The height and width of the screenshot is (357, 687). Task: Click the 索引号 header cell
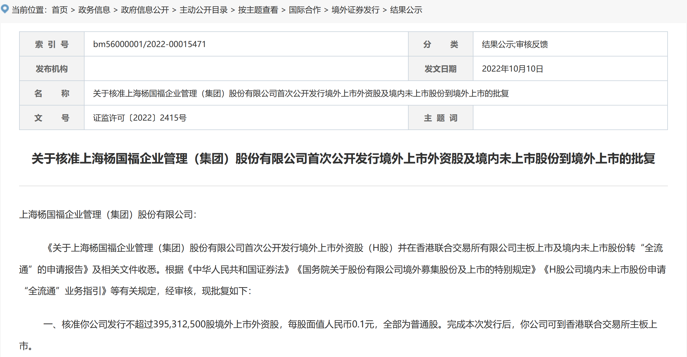click(52, 44)
